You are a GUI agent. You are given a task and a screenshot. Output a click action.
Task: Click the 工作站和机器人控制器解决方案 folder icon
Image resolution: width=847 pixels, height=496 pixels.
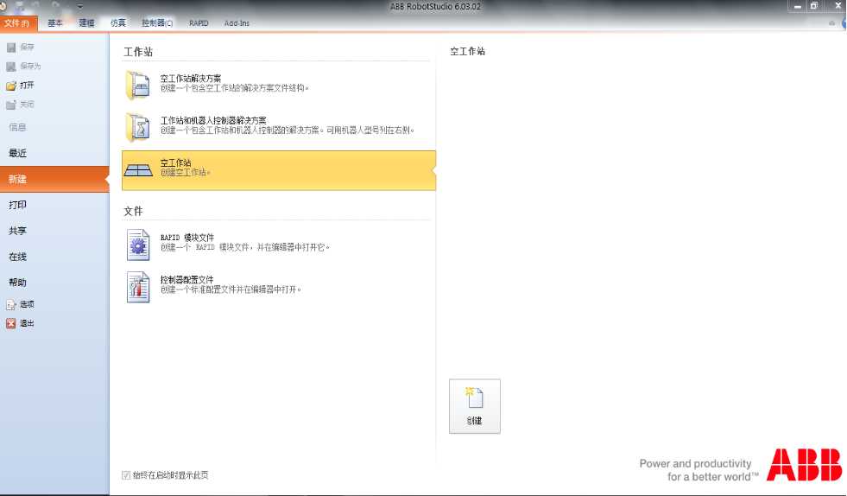[x=137, y=127]
